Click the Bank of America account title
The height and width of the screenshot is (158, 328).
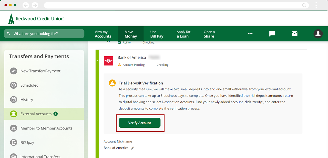(x=132, y=57)
